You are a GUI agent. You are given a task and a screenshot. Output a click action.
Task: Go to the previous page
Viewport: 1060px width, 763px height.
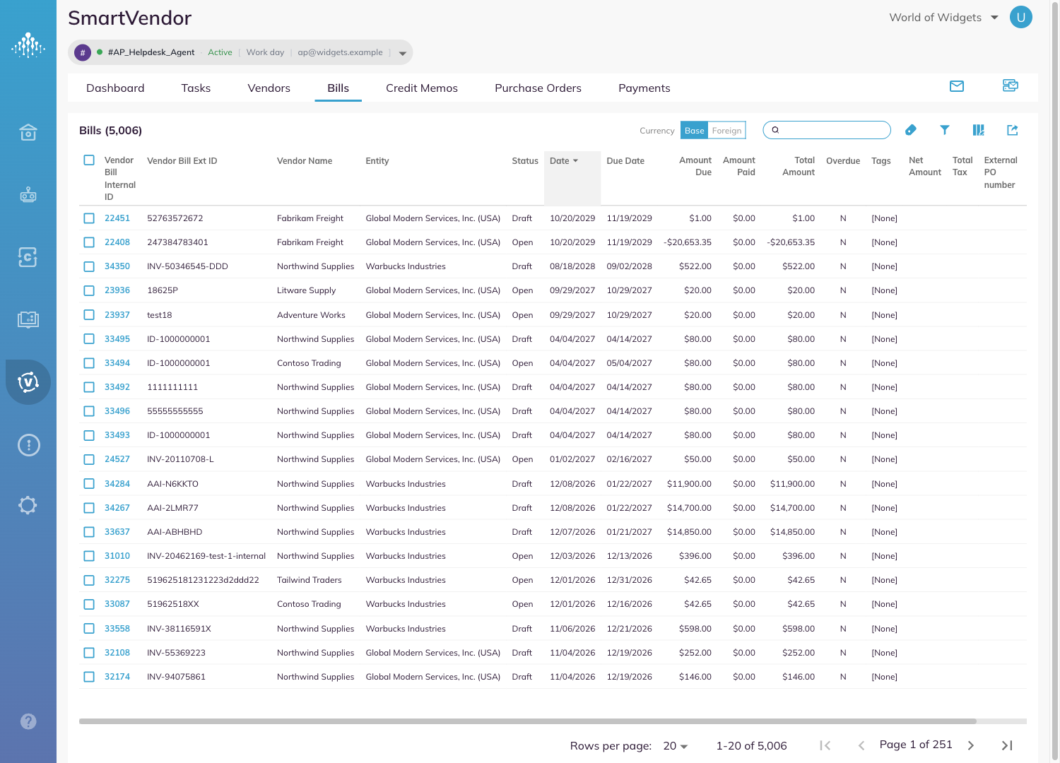[861, 745]
